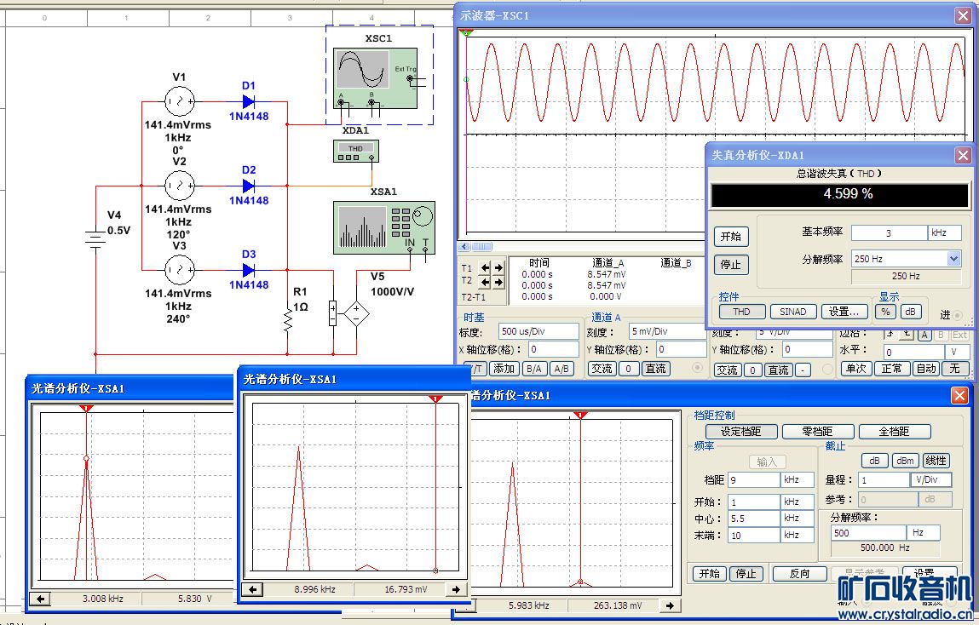
Task: Switch distortion display to dB
Action: pos(911,312)
